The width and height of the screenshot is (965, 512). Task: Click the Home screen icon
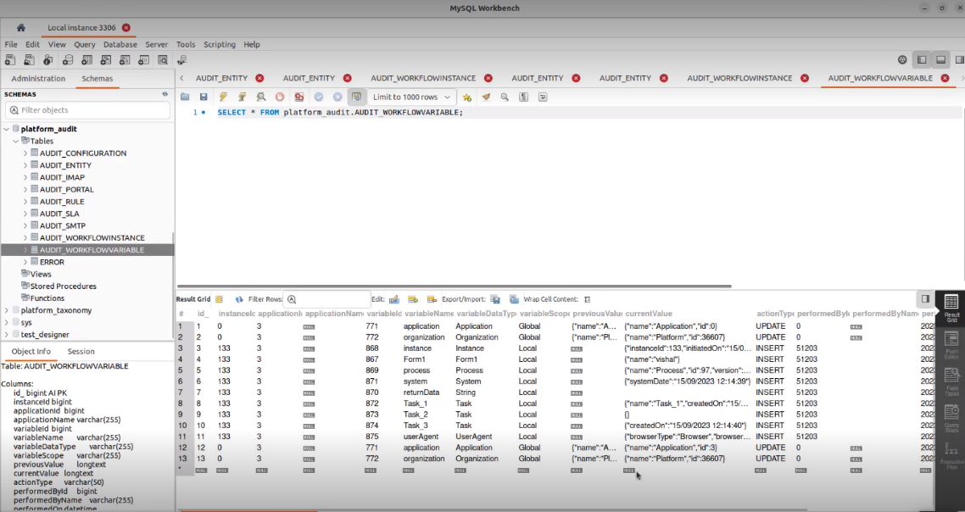point(20,28)
